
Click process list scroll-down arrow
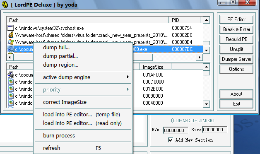click(x=206, y=50)
